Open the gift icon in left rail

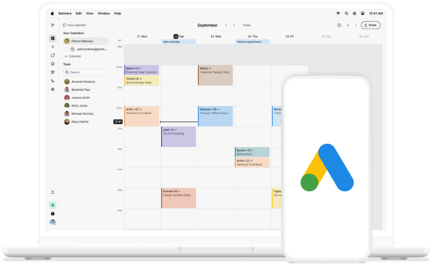[x=53, y=72]
